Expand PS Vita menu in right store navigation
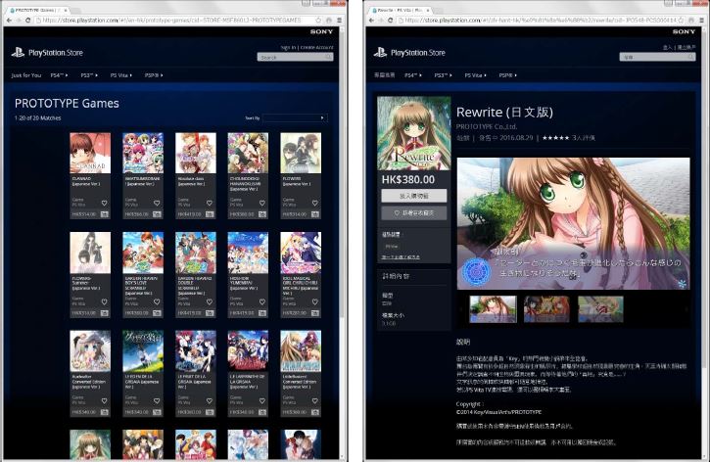 click(473, 74)
